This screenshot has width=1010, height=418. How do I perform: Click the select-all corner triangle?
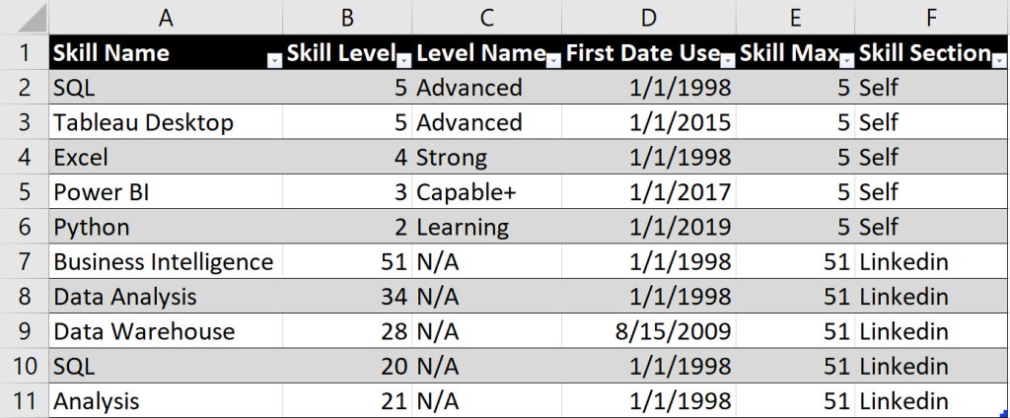click(24, 17)
